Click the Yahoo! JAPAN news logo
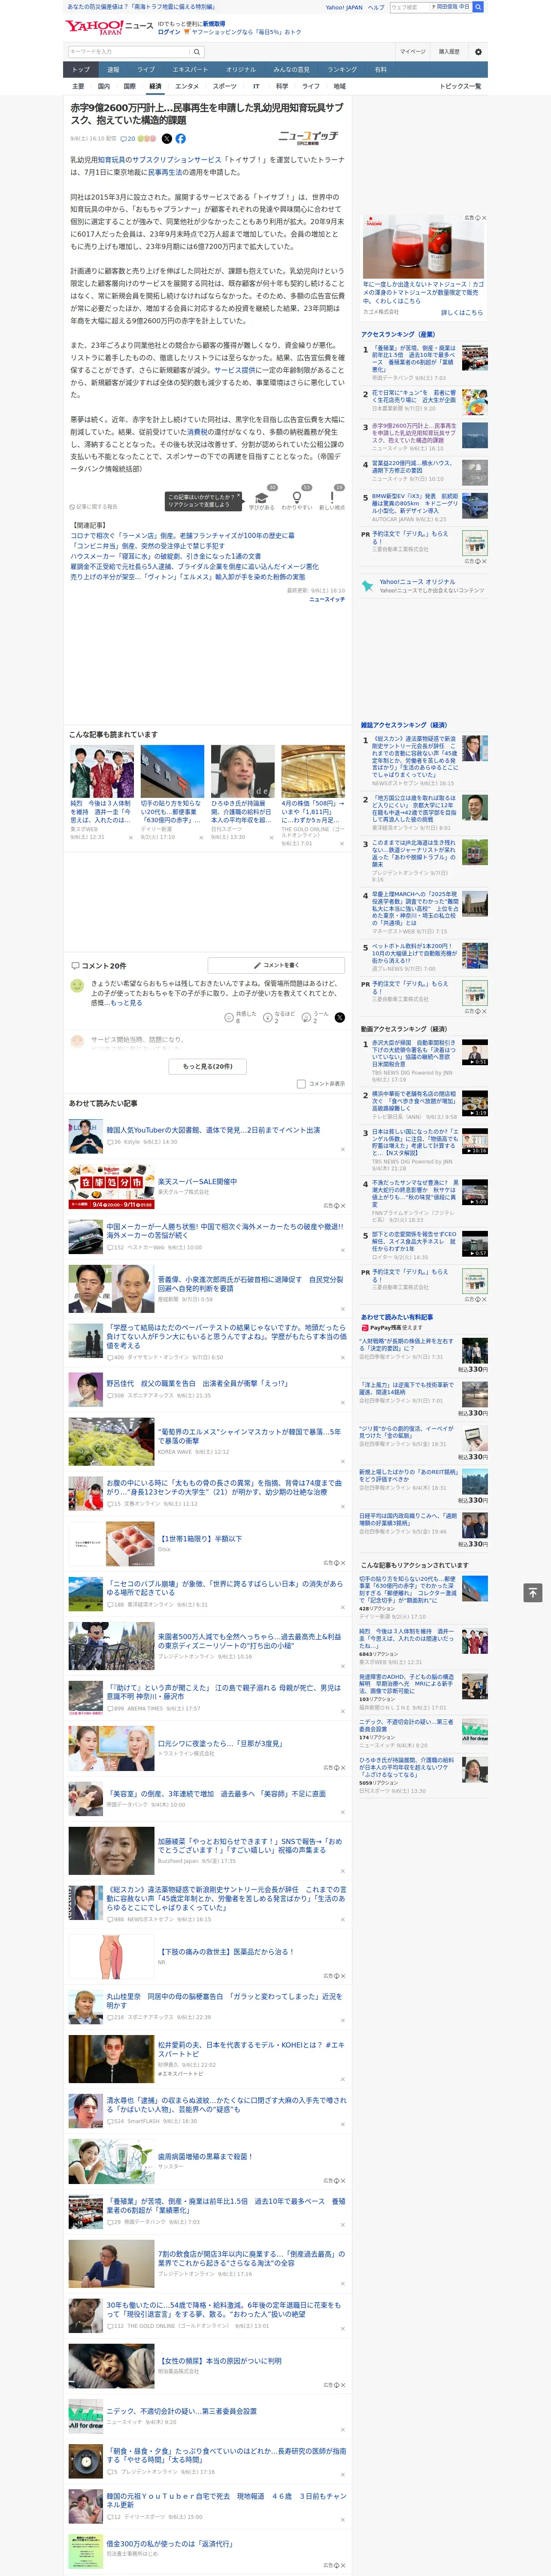This screenshot has width=551, height=2576. click(x=109, y=27)
